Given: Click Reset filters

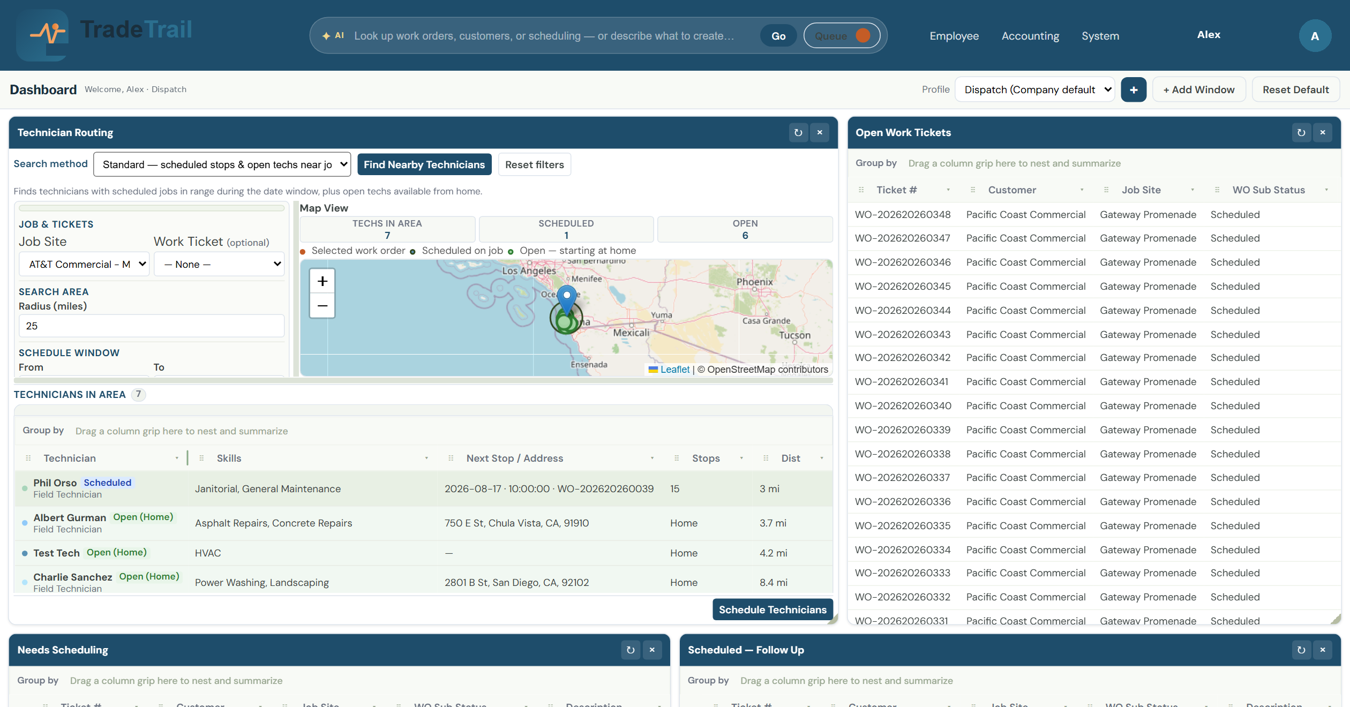Looking at the screenshot, I should point(535,164).
